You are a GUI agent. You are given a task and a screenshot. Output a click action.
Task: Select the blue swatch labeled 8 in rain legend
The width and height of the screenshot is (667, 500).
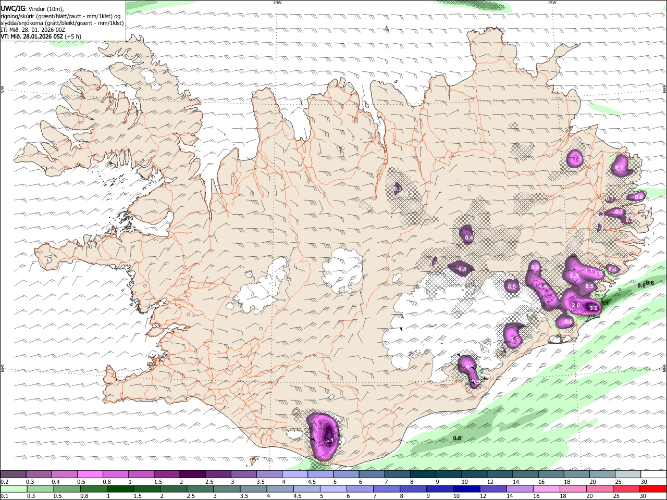(x=413, y=489)
